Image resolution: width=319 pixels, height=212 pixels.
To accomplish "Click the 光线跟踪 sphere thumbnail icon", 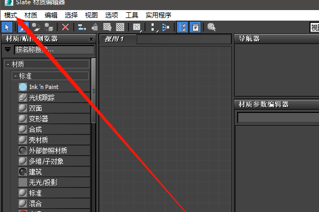I will pyautogui.click(x=23, y=98).
